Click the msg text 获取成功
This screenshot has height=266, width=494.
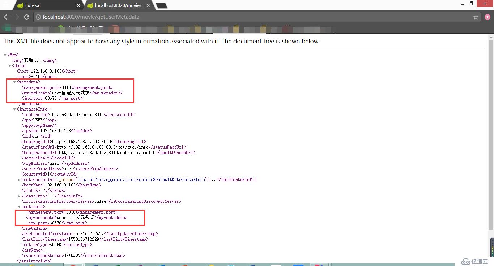(x=33, y=60)
